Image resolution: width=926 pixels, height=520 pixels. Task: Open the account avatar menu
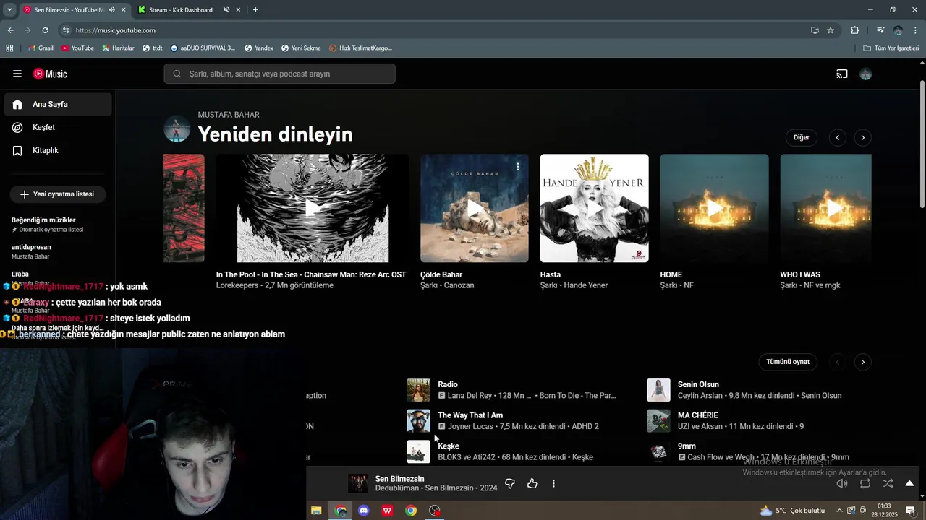pyautogui.click(x=865, y=74)
